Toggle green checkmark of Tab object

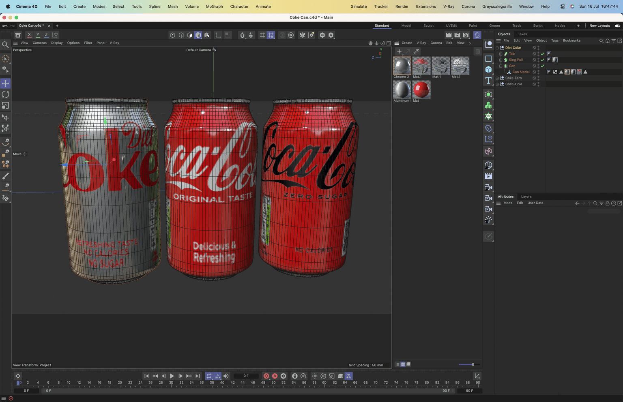(x=542, y=53)
